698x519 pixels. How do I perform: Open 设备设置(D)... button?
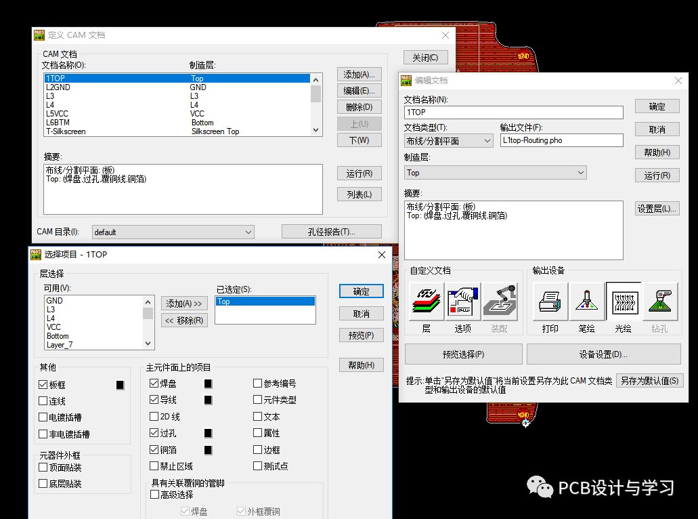(604, 354)
